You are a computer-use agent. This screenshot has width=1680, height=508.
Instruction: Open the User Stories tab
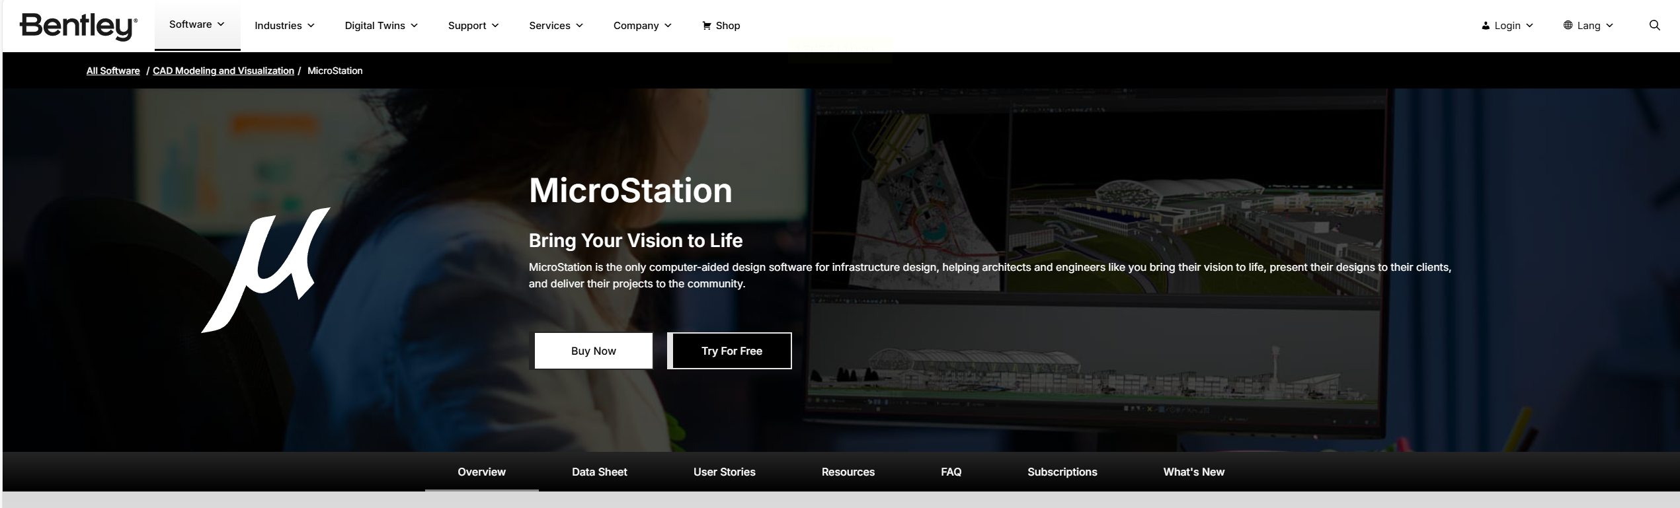point(725,472)
